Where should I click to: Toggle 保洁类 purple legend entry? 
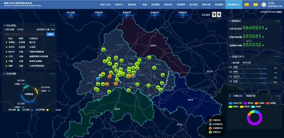coord(245,103)
